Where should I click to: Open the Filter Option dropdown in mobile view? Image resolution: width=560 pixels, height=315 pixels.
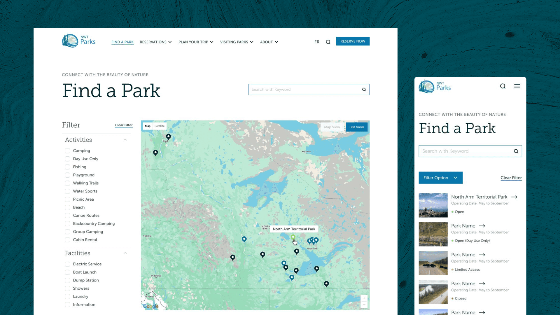pyautogui.click(x=440, y=178)
